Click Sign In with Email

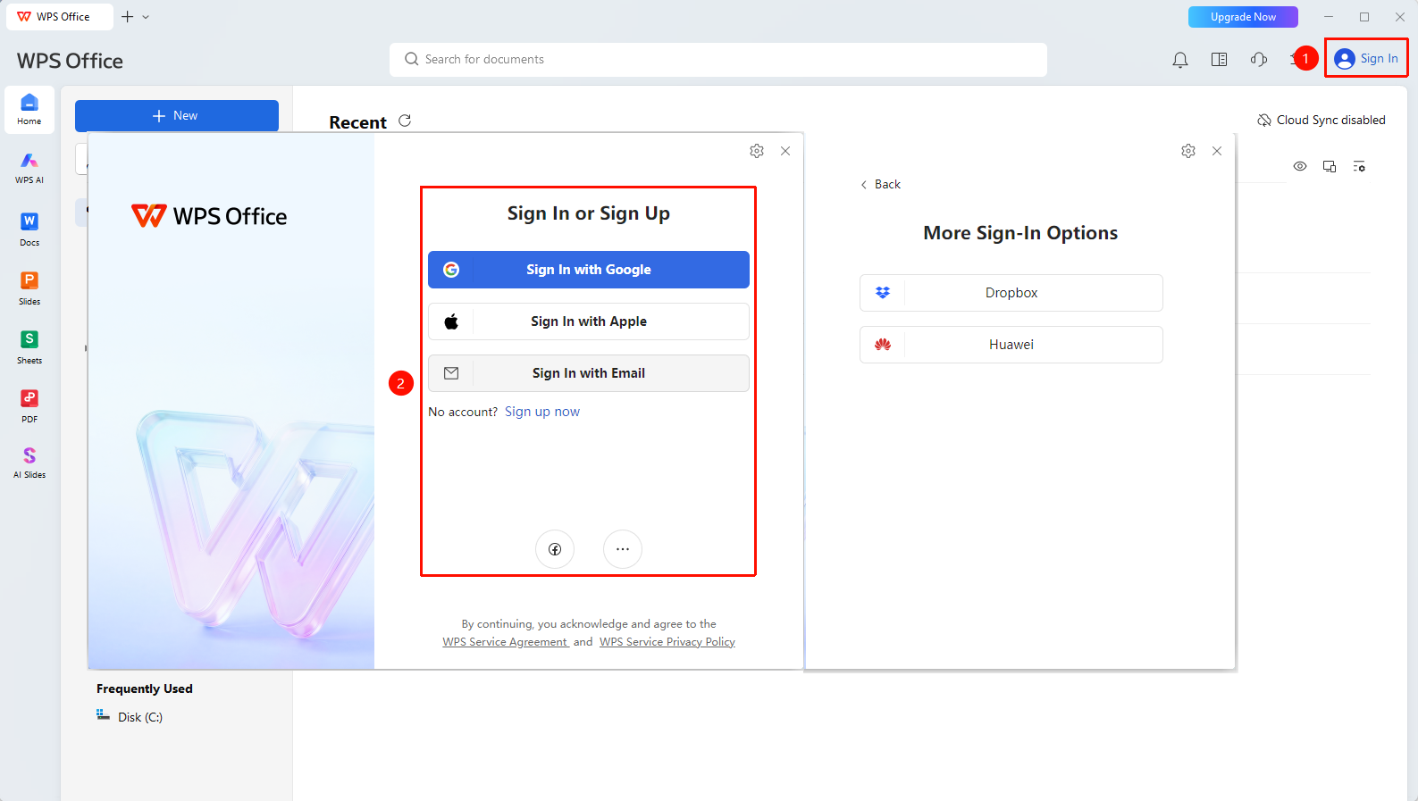[589, 373]
